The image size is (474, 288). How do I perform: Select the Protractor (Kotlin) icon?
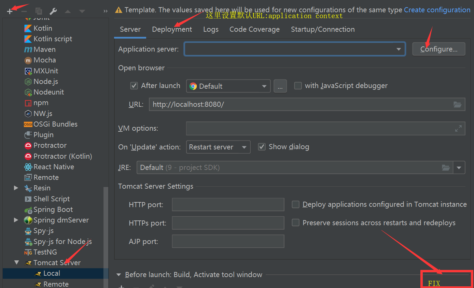28,156
